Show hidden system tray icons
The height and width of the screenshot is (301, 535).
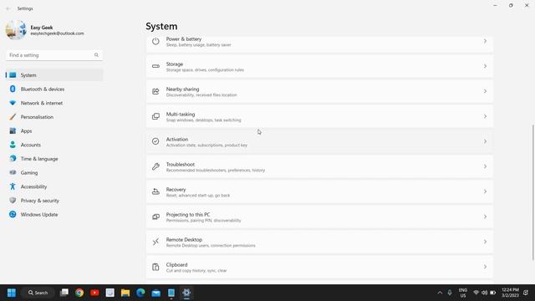tap(440, 293)
